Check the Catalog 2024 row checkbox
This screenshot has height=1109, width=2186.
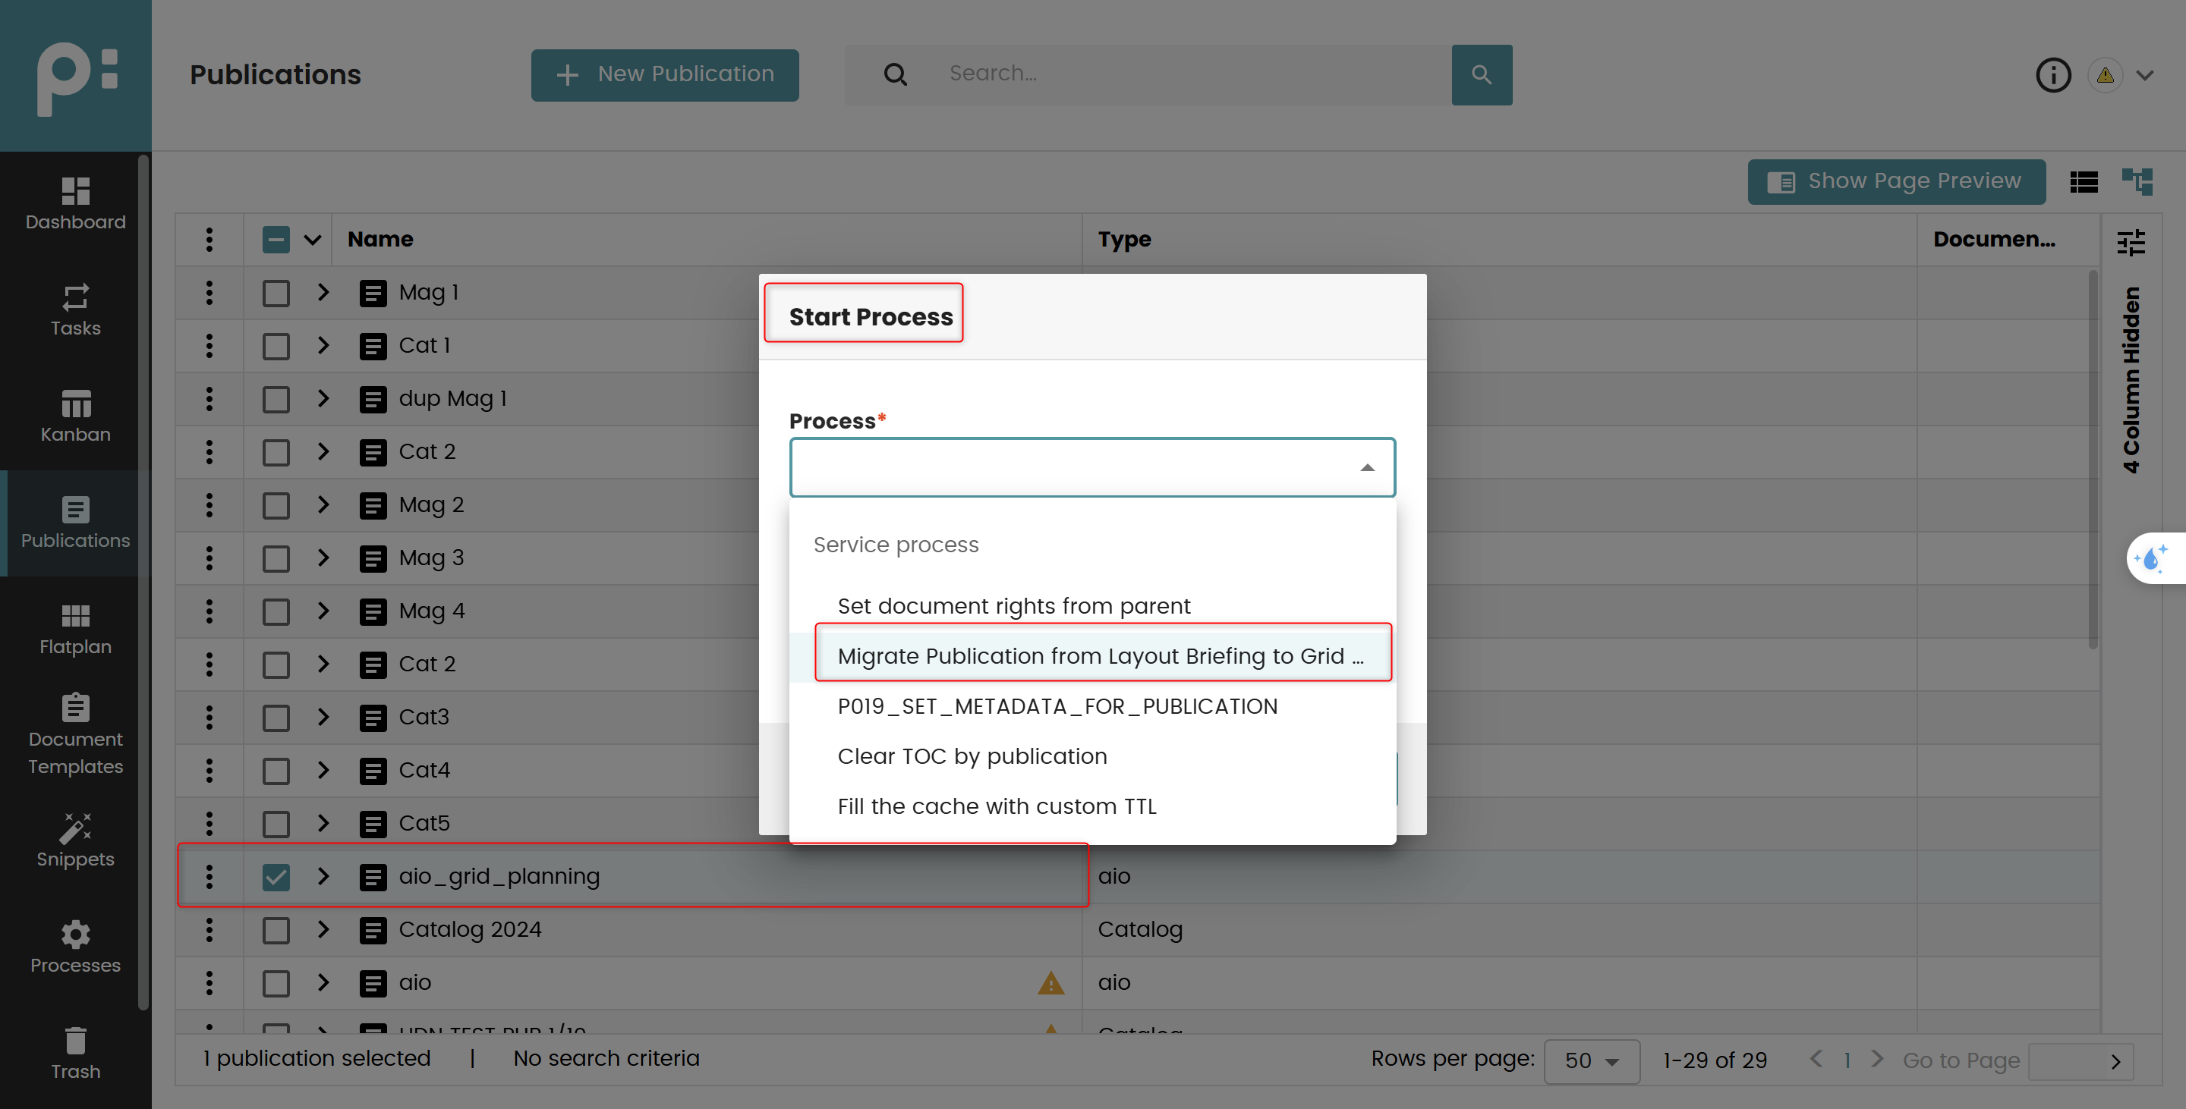[276, 930]
